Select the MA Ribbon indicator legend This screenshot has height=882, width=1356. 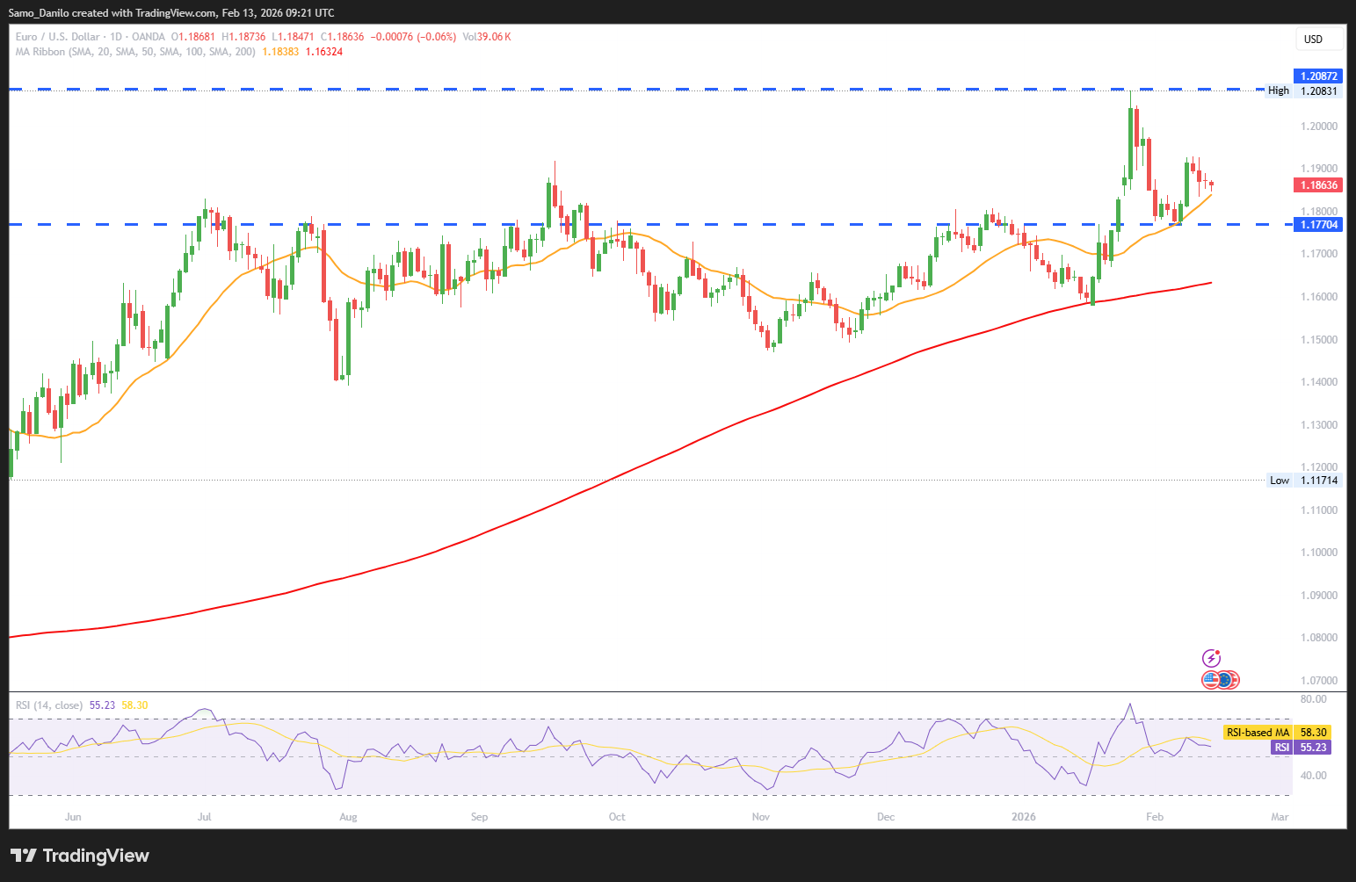coord(135,52)
